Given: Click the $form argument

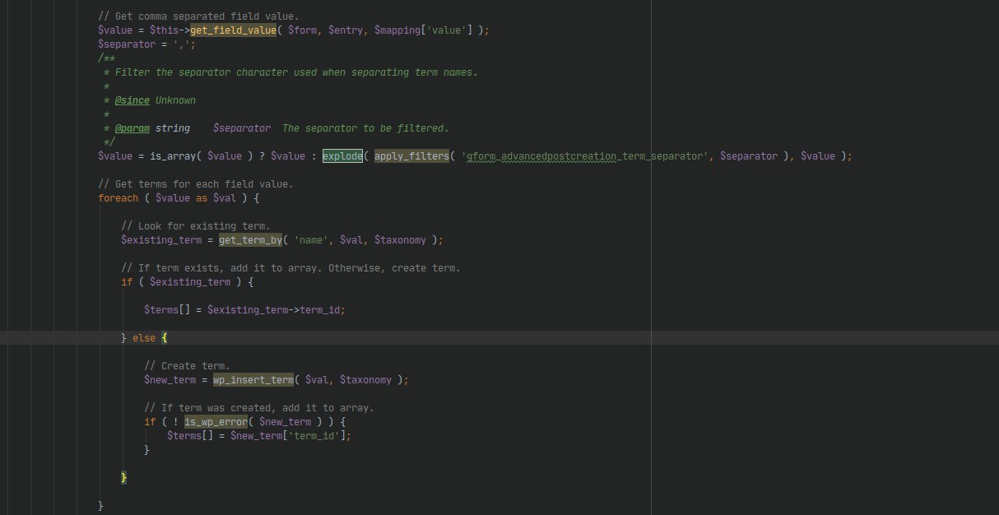Looking at the screenshot, I should point(302,30).
